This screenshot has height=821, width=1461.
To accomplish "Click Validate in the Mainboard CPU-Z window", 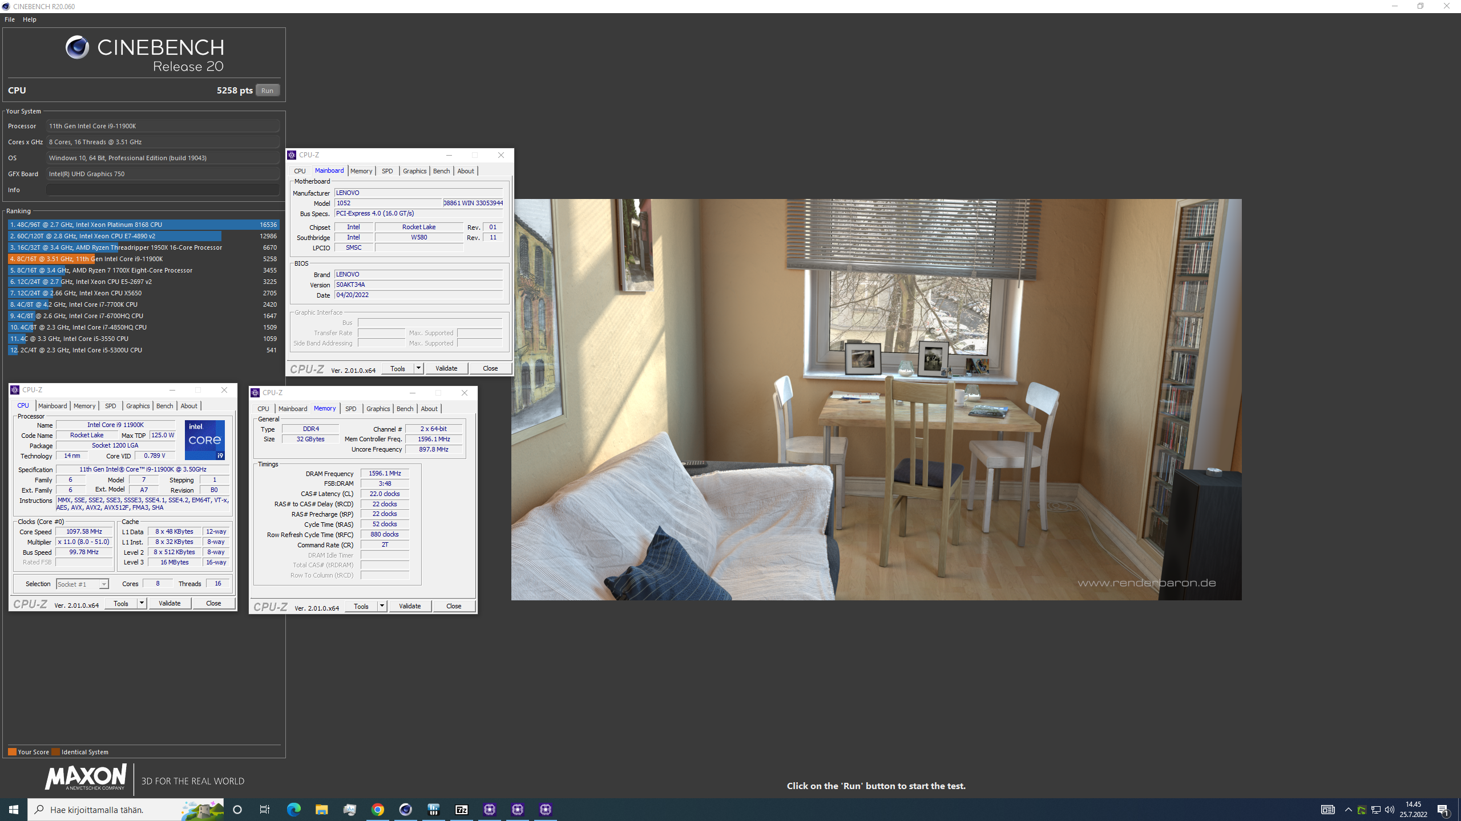I will [x=446, y=368].
